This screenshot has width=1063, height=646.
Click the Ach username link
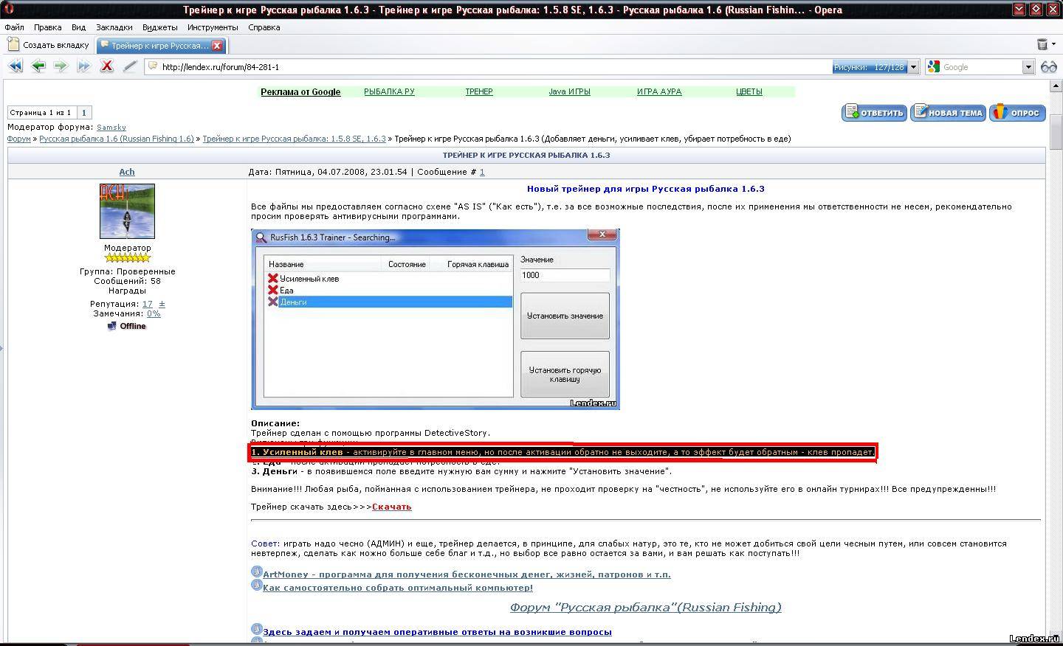point(127,172)
